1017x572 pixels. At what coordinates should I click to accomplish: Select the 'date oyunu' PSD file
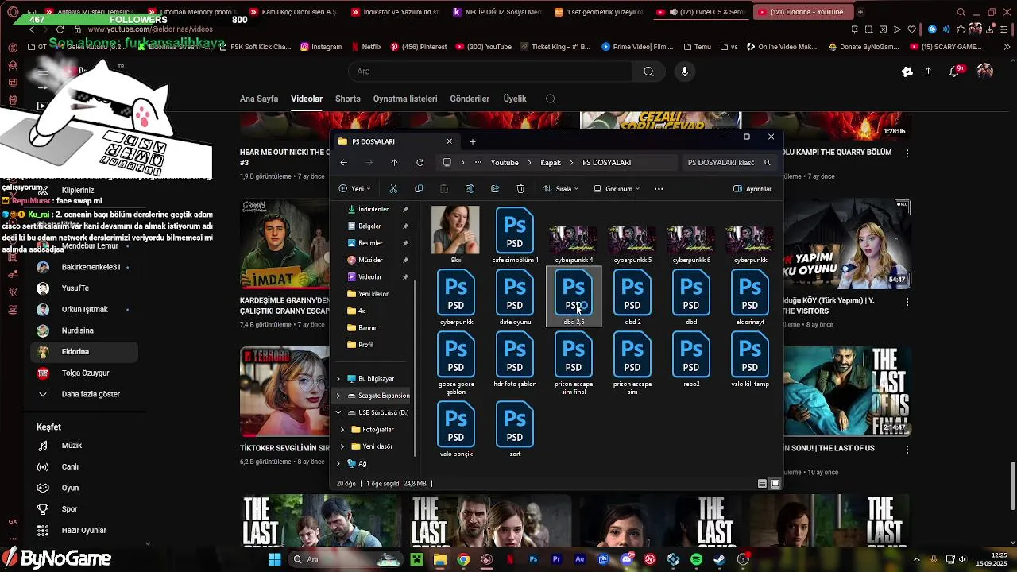click(x=515, y=298)
